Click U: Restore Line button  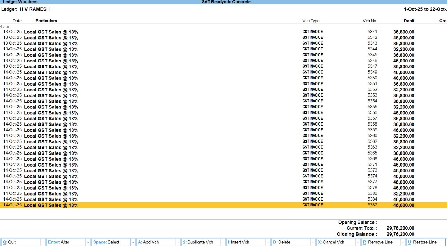pyautogui.click(x=422, y=242)
